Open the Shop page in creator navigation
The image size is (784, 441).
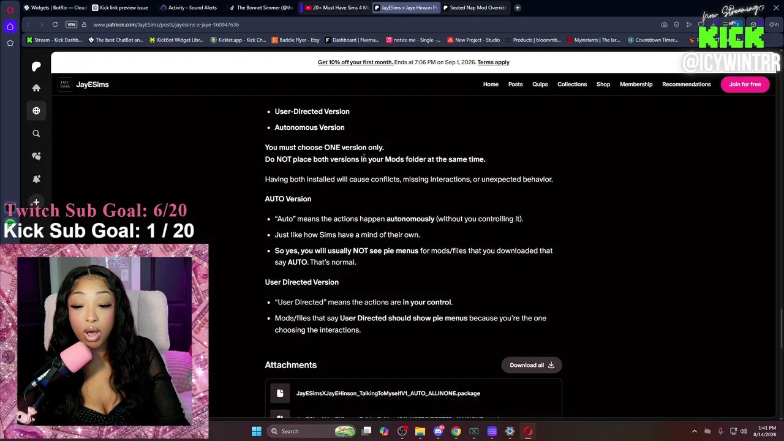[x=603, y=85]
